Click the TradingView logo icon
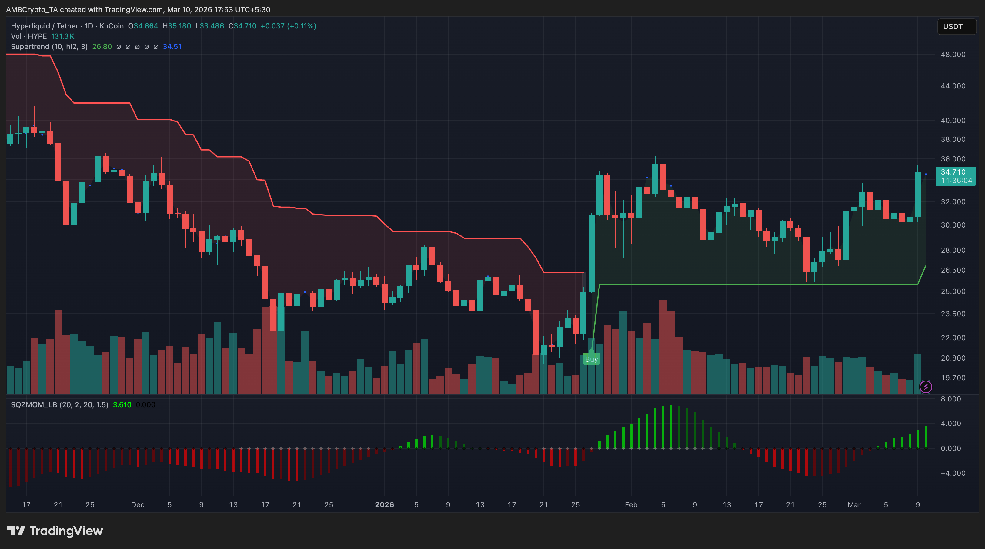Viewport: 985px width, 549px height. [x=16, y=531]
